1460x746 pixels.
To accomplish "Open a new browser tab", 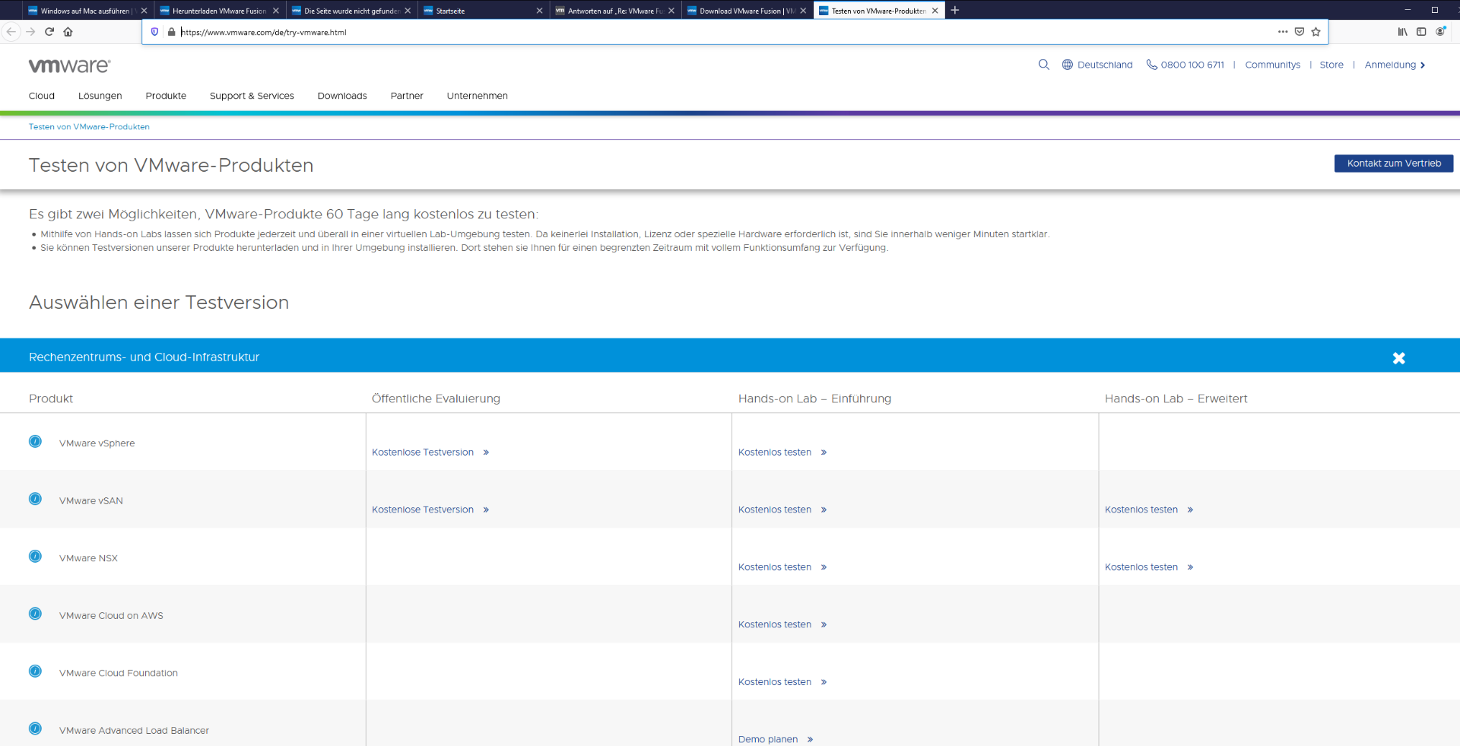I will (955, 11).
